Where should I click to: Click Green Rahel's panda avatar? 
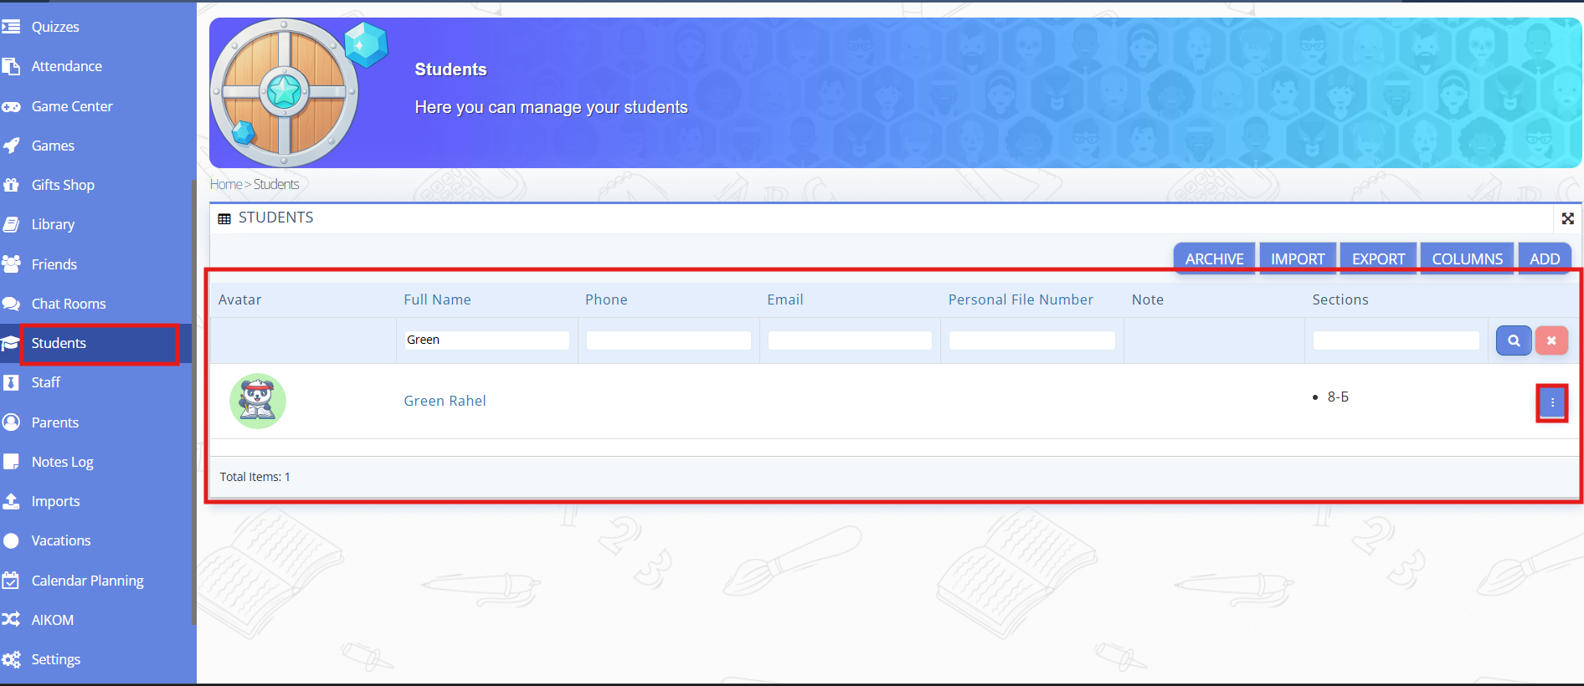point(258,401)
